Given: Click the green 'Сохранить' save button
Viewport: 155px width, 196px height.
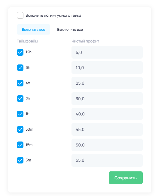Looking at the screenshot, I should click(126, 178).
